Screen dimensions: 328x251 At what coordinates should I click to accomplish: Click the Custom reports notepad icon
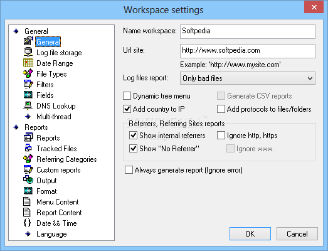click(28, 169)
